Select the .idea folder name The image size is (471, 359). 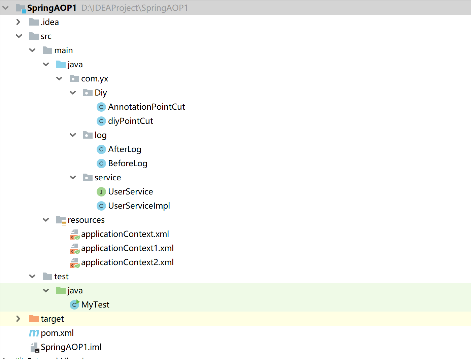(x=50, y=22)
